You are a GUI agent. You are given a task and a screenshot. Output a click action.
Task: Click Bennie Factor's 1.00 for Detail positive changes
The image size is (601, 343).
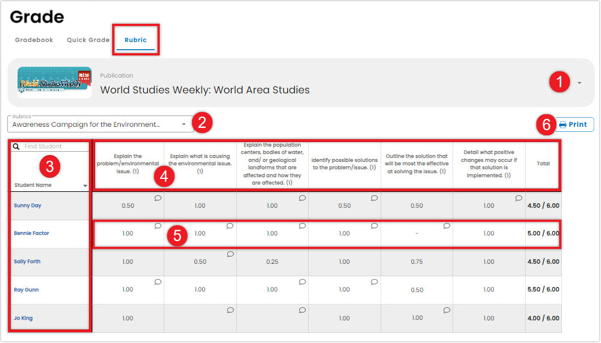tap(489, 234)
